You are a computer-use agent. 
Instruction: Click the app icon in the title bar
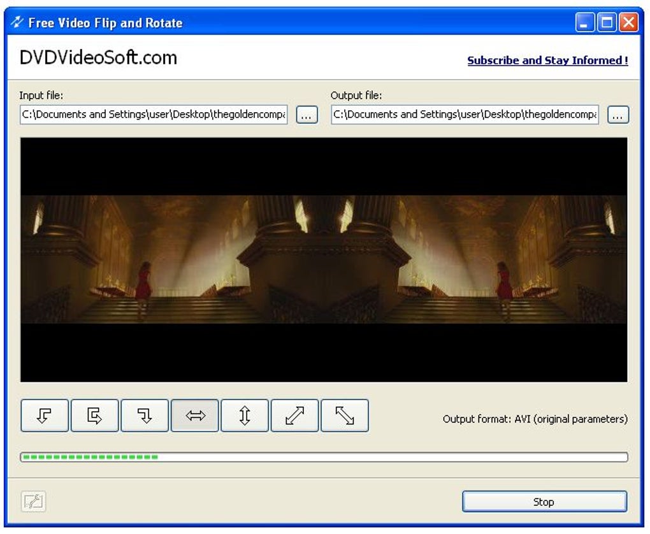click(x=17, y=22)
